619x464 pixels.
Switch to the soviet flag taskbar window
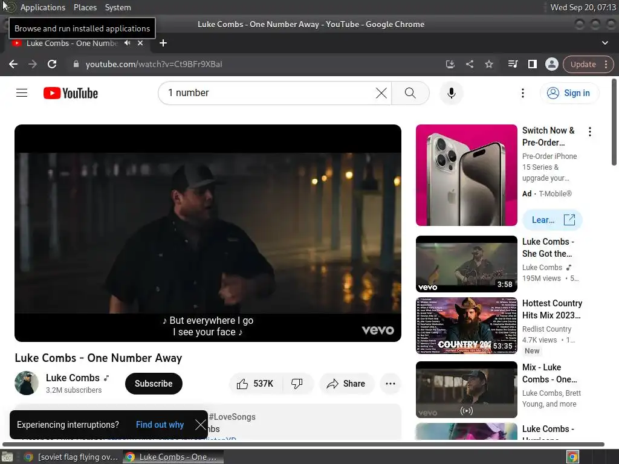click(71, 457)
